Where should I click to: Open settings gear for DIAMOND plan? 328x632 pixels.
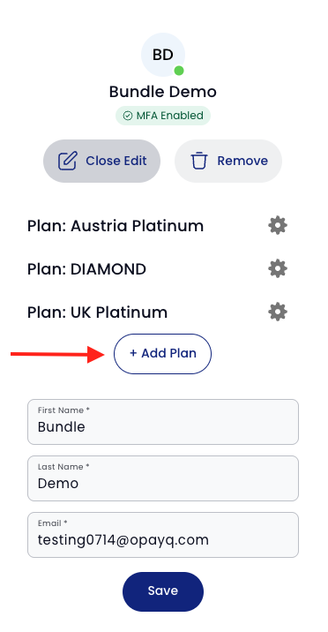click(x=278, y=269)
